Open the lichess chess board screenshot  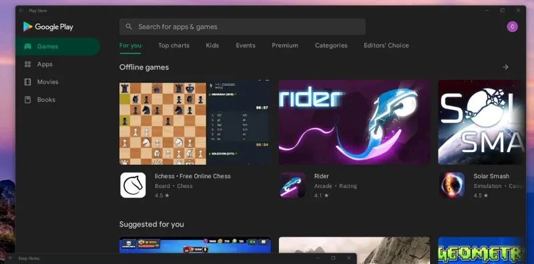click(x=195, y=123)
